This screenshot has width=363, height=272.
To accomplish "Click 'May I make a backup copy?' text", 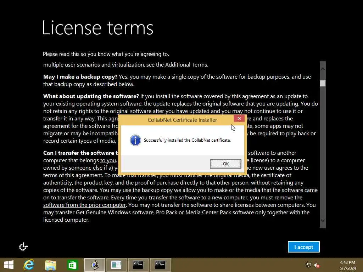I will 80,77.
